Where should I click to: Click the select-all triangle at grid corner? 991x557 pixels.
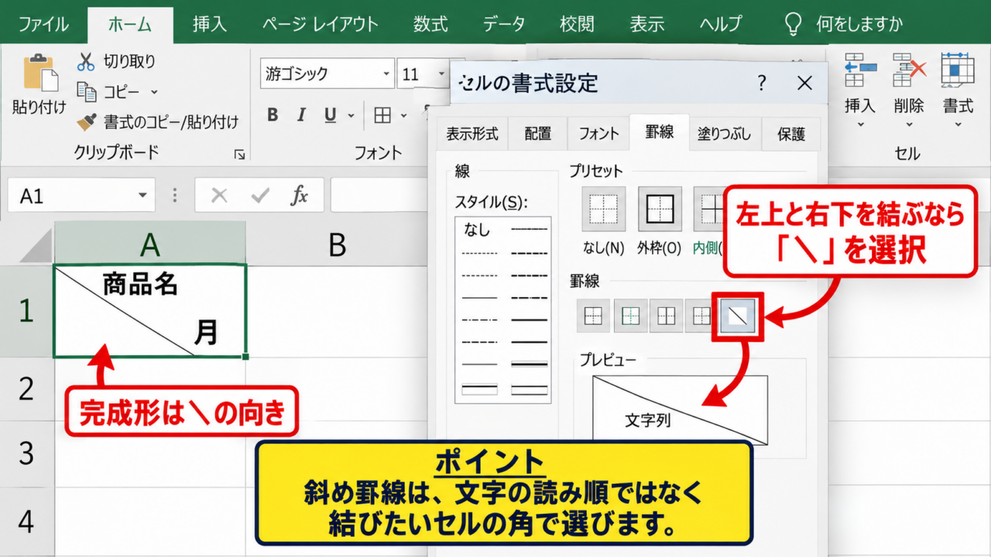(37, 246)
